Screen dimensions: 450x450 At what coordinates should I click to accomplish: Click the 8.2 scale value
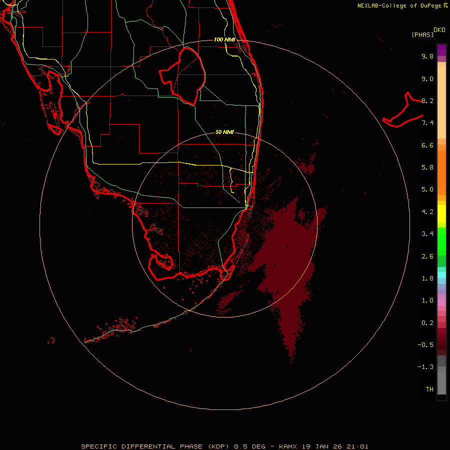coord(427,100)
